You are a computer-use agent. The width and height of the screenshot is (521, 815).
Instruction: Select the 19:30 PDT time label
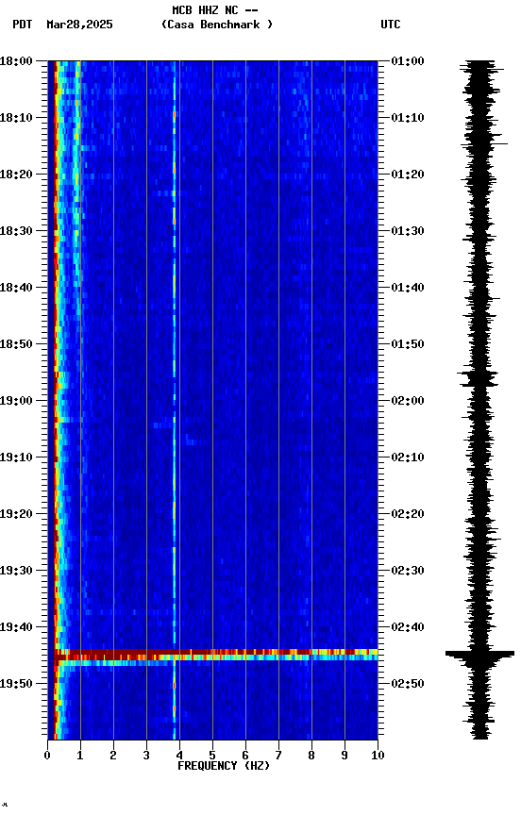tap(16, 571)
